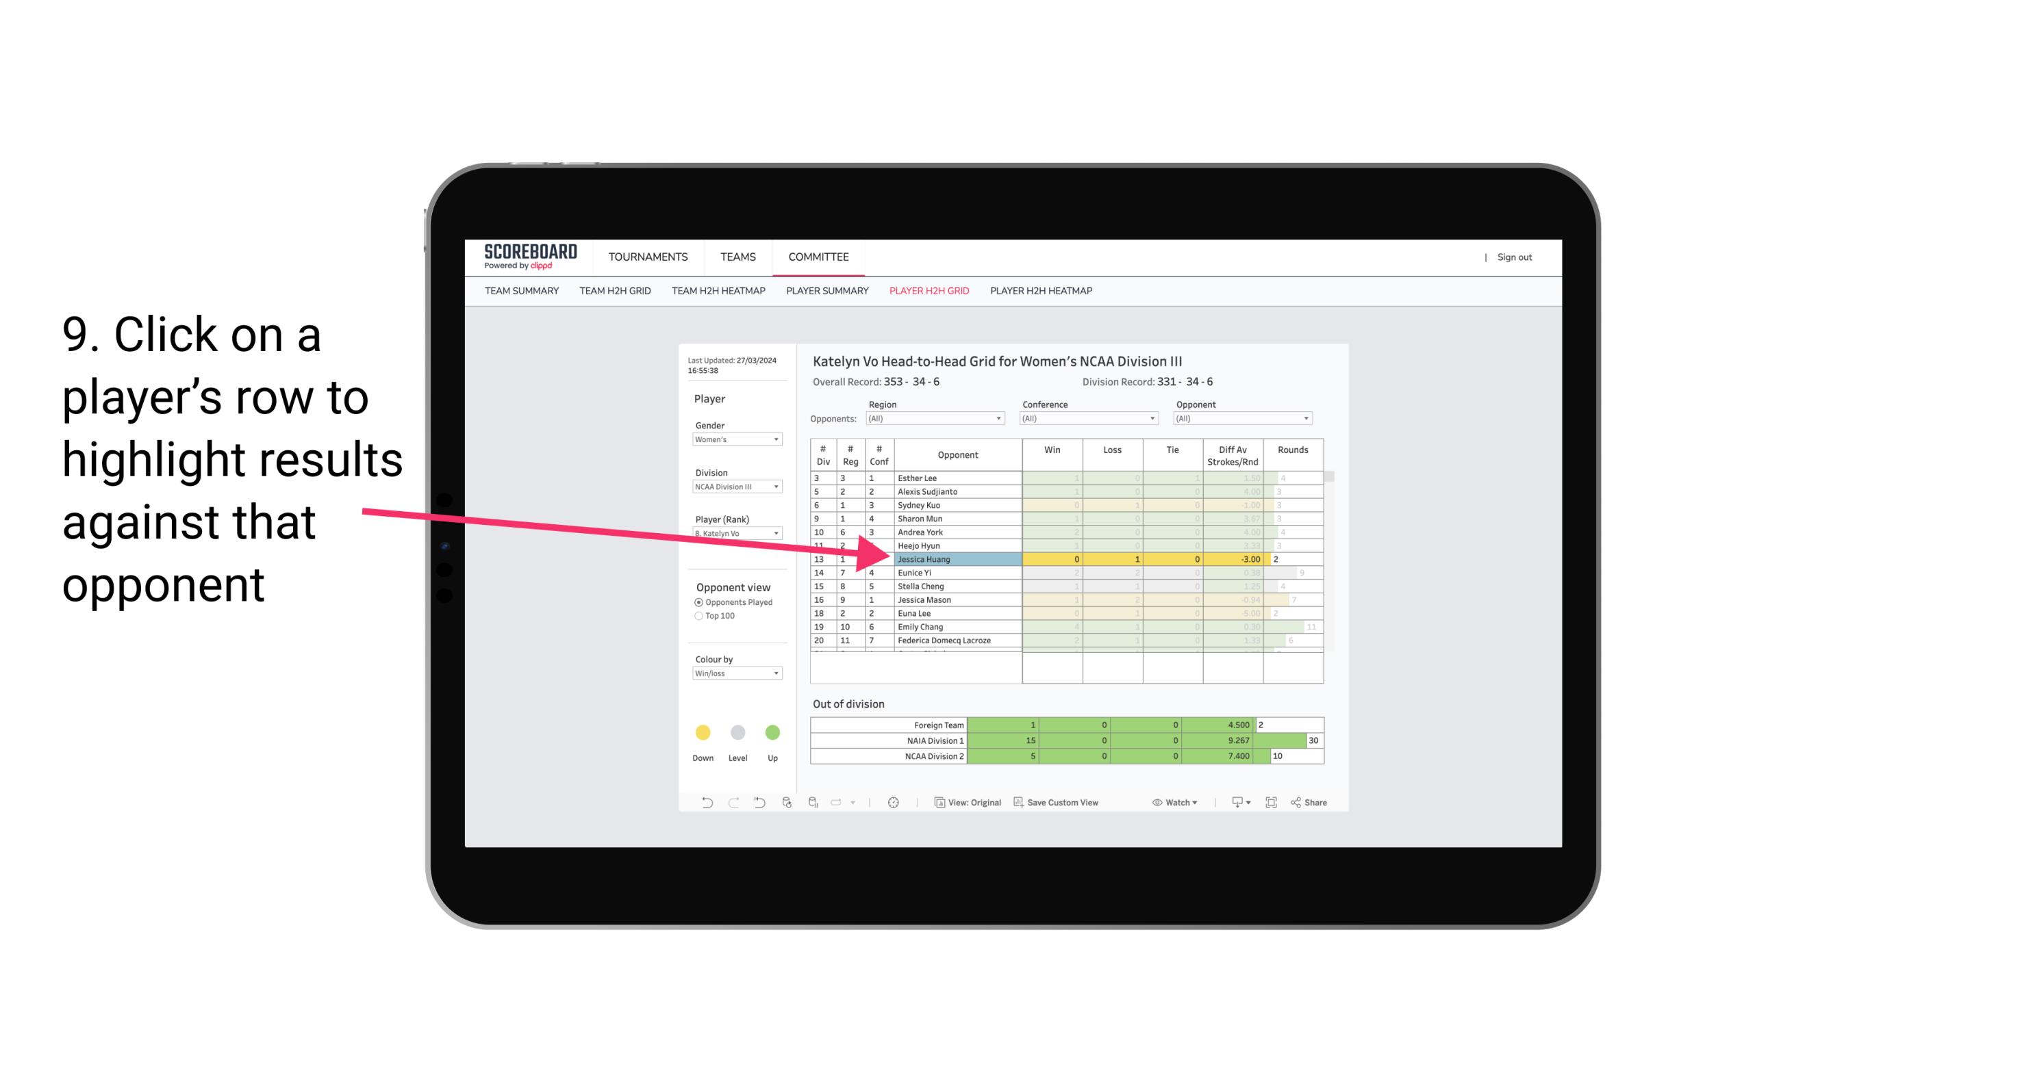This screenshot has width=2020, height=1086.
Task: Switch to Player Summary tab
Action: point(826,294)
